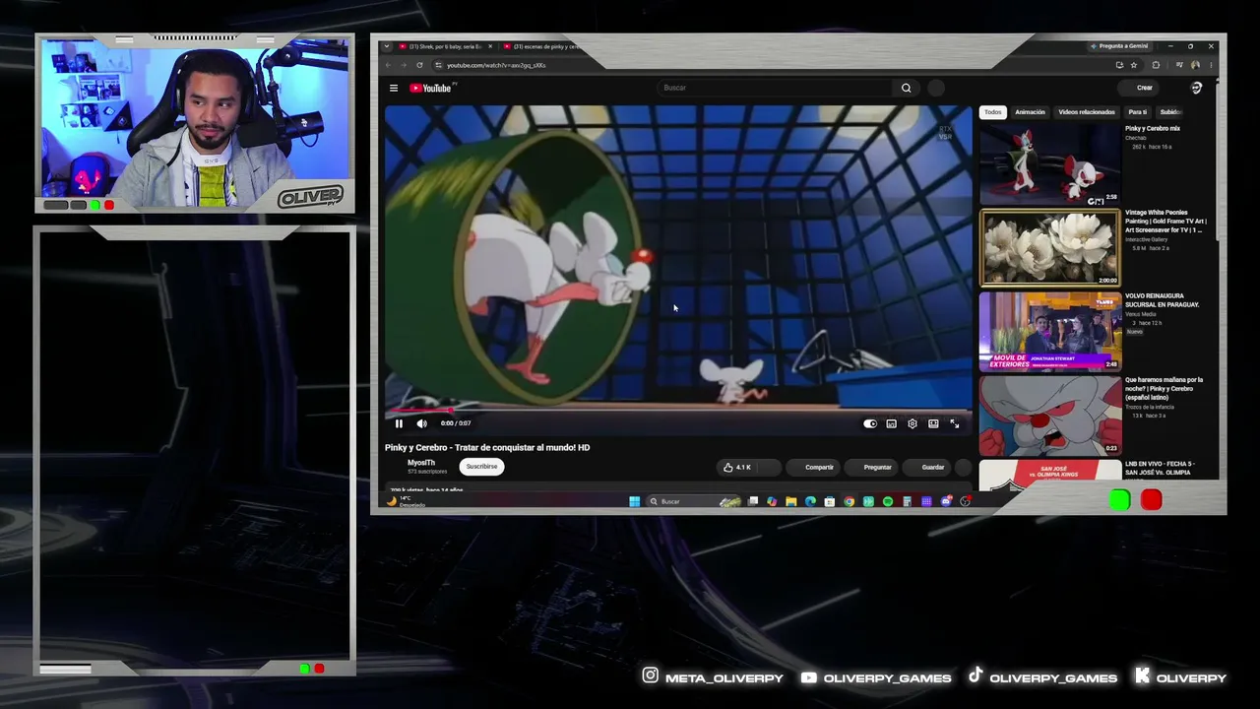Open the Vintage White Peonies video thumbnail
Image resolution: width=1260 pixels, height=709 pixels.
click(x=1049, y=248)
